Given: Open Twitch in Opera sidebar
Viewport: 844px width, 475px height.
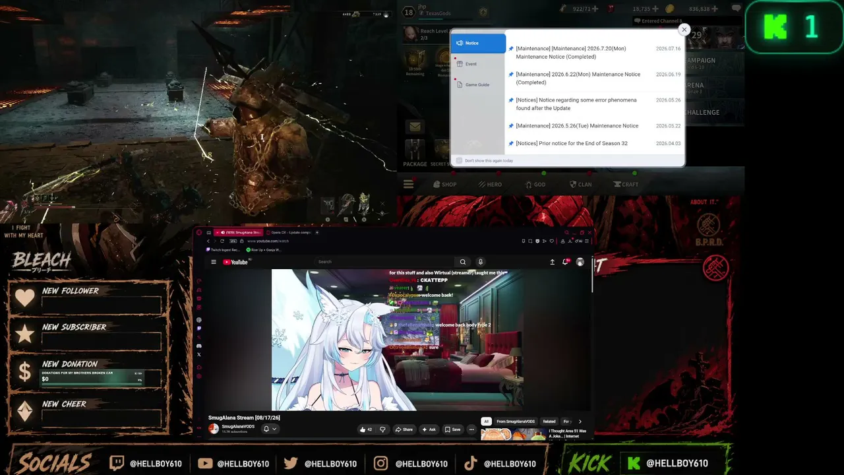Looking at the screenshot, I should tap(199, 329).
